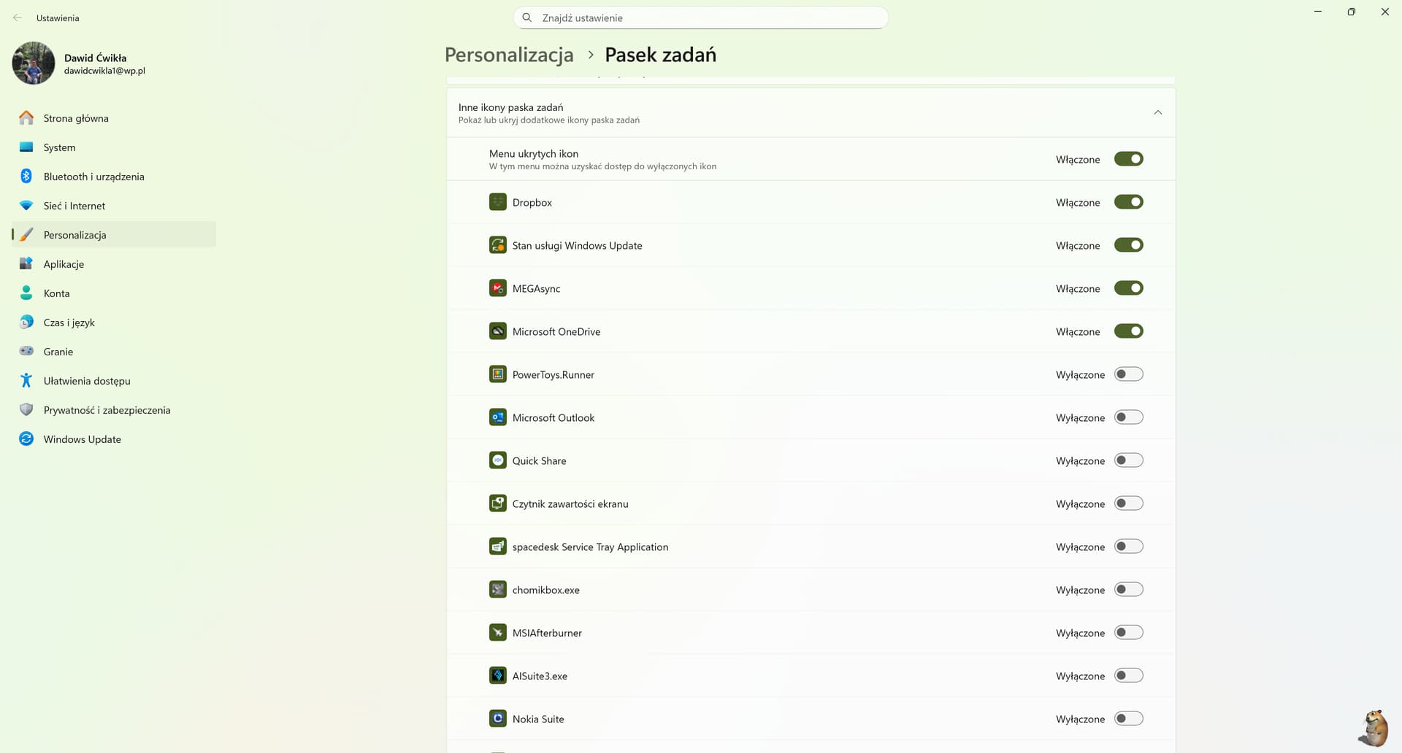The width and height of the screenshot is (1402, 753).
Task: Click the Znajdź ustawienie search field
Action: point(700,18)
